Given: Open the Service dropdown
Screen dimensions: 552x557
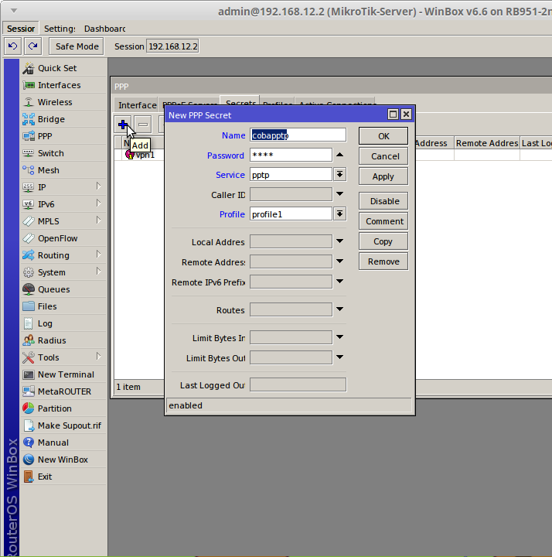Looking at the screenshot, I should coord(339,174).
